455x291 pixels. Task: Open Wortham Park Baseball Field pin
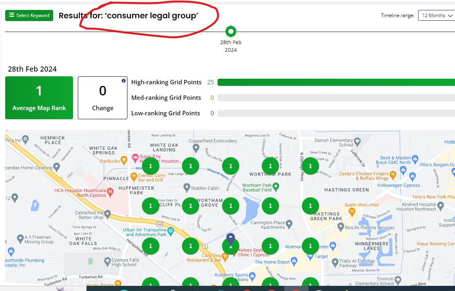pyautogui.click(x=276, y=186)
